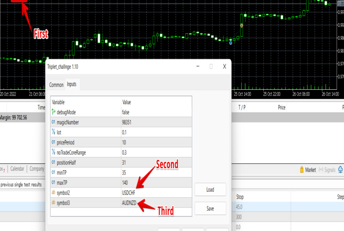Select the maxTP value 140
Viewport: 344px width, 231px height.
126,182
